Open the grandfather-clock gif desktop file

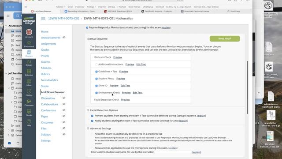pos(271,118)
